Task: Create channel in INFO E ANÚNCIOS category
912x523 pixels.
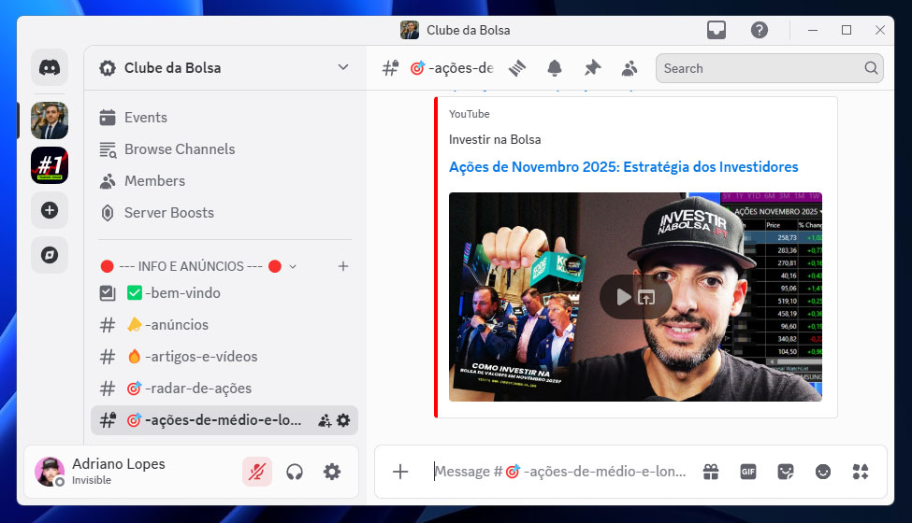Action: 343,266
